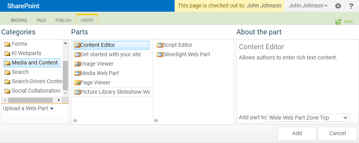359x143 pixels.
Task: Select the Media and Content category
Action: 32,63
